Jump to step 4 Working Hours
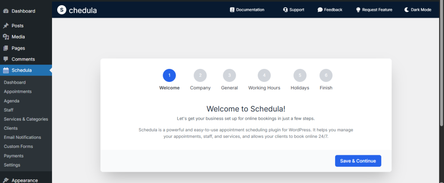Image resolution: width=444 pixels, height=183 pixels. coord(264,75)
